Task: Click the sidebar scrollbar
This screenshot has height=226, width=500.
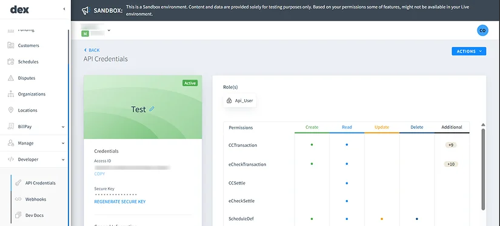Action: click(x=68, y=127)
